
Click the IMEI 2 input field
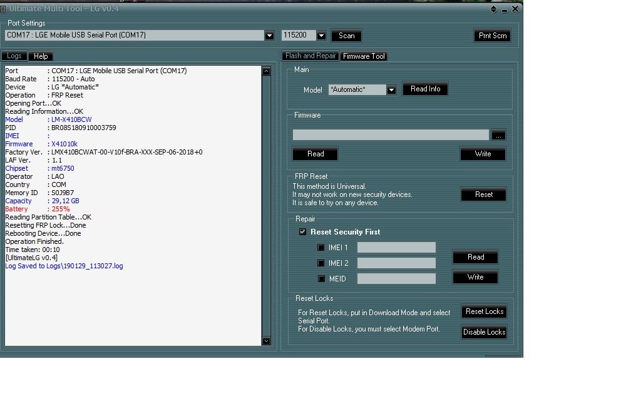click(396, 263)
